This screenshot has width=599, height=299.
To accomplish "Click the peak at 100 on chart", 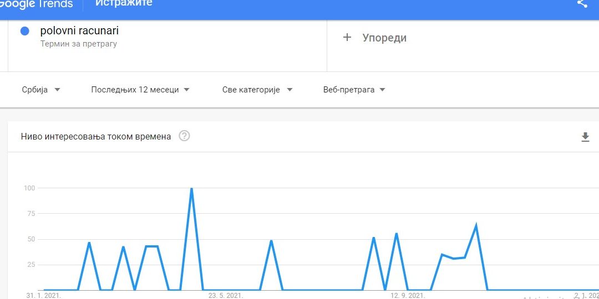I will click(191, 189).
